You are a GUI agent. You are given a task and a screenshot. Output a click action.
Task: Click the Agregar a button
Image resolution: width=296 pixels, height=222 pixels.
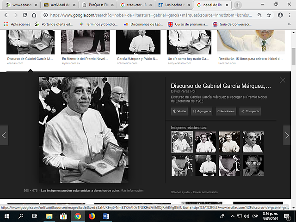(202, 111)
